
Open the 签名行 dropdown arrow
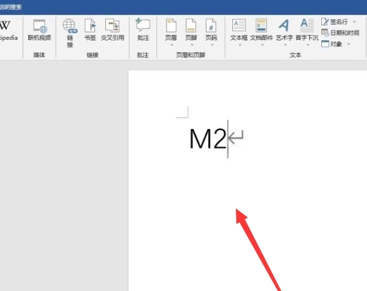tap(354, 22)
